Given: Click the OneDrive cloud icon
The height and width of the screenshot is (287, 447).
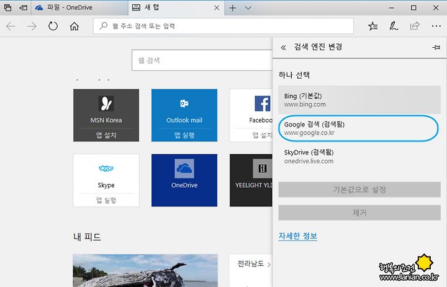Looking at the screenshot, I should (184, 169).
